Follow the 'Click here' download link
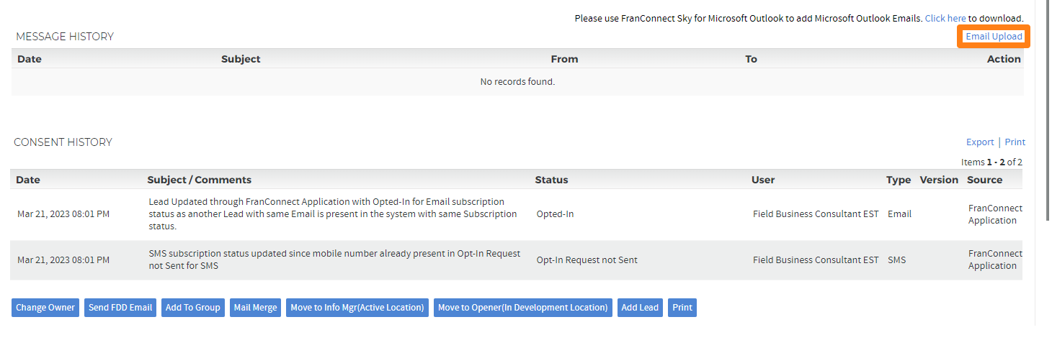Image resolution: width=1052 pixels, height=358 pixels. pyautogui.click(x=945, y=18)
